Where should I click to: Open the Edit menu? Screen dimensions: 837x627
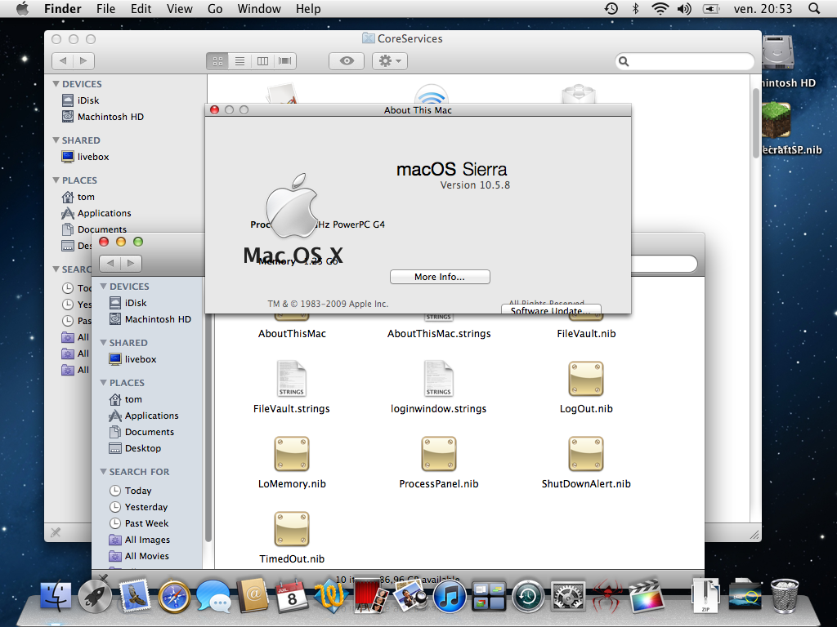point(141,8)
